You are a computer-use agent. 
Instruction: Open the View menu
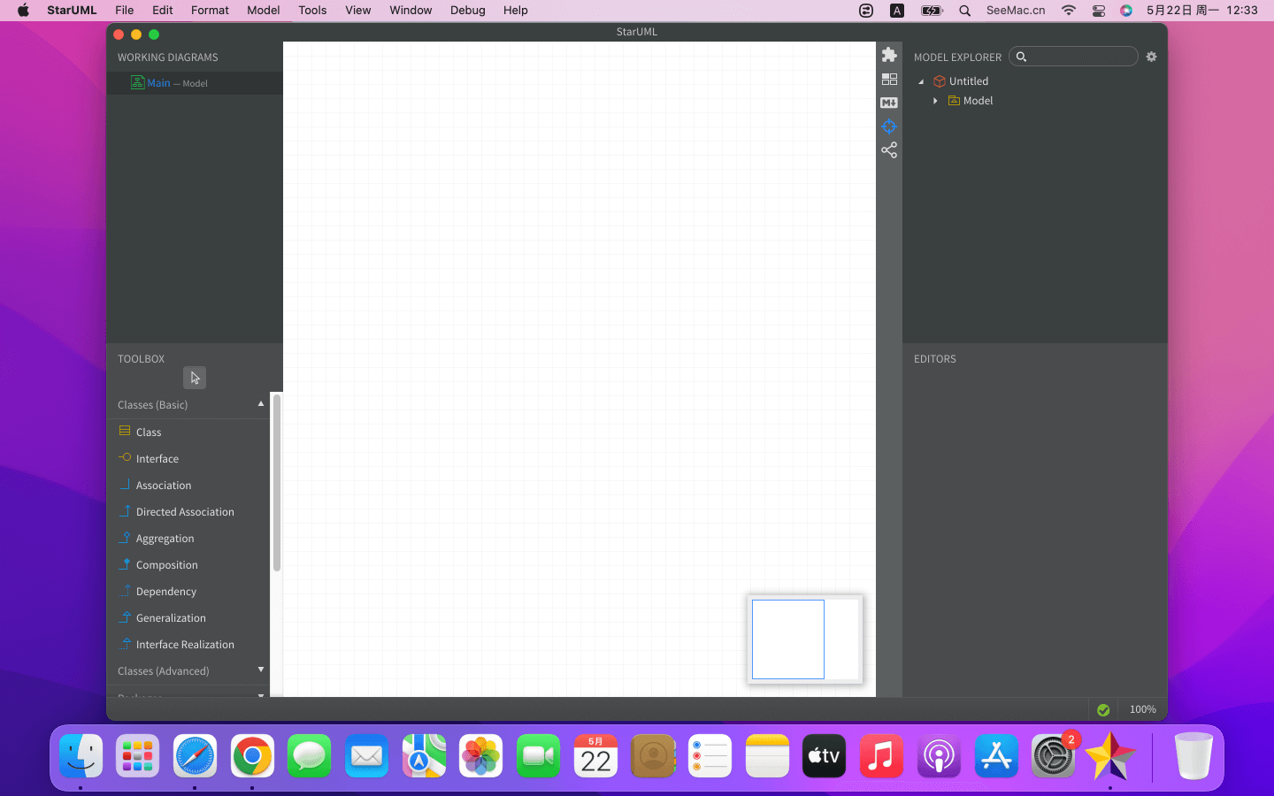click(358, 11)
